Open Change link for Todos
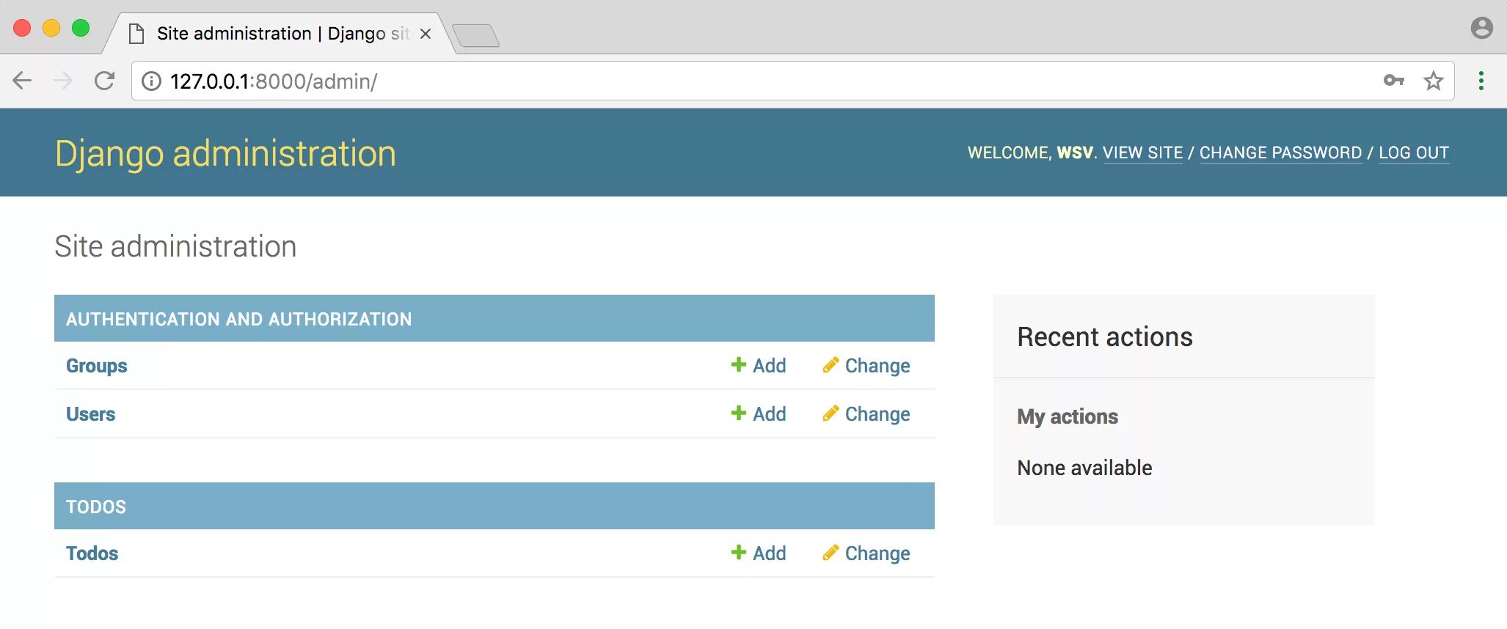Image resolution: width=1507 pixels, height=629 pixels. coord(877,553)
